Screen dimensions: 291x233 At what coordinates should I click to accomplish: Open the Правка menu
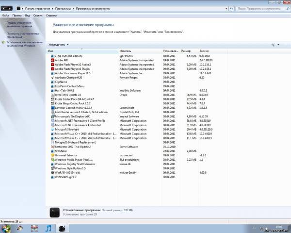(x=17, y=16)
